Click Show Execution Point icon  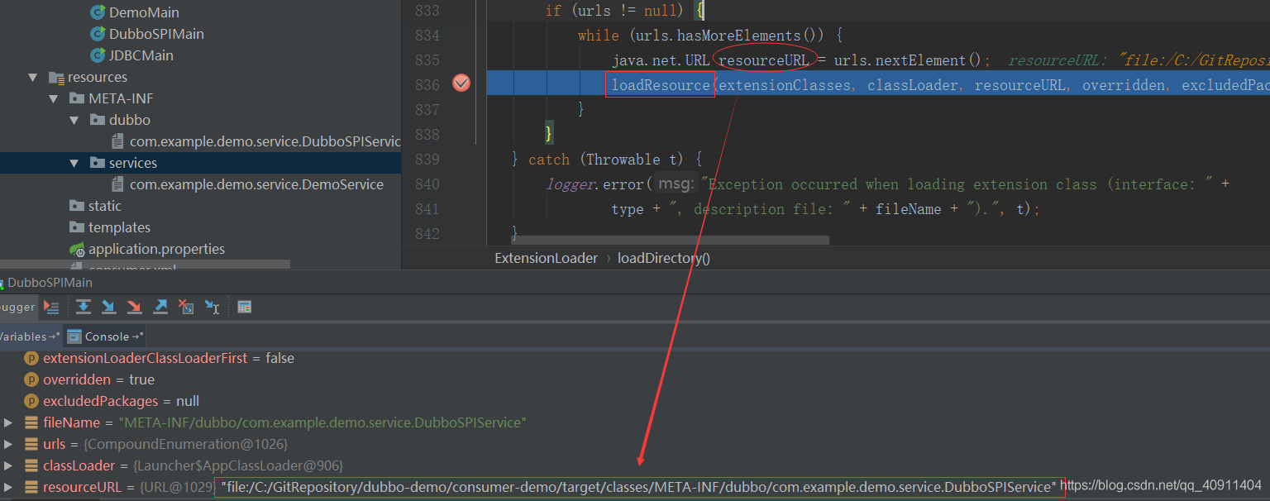51,307
